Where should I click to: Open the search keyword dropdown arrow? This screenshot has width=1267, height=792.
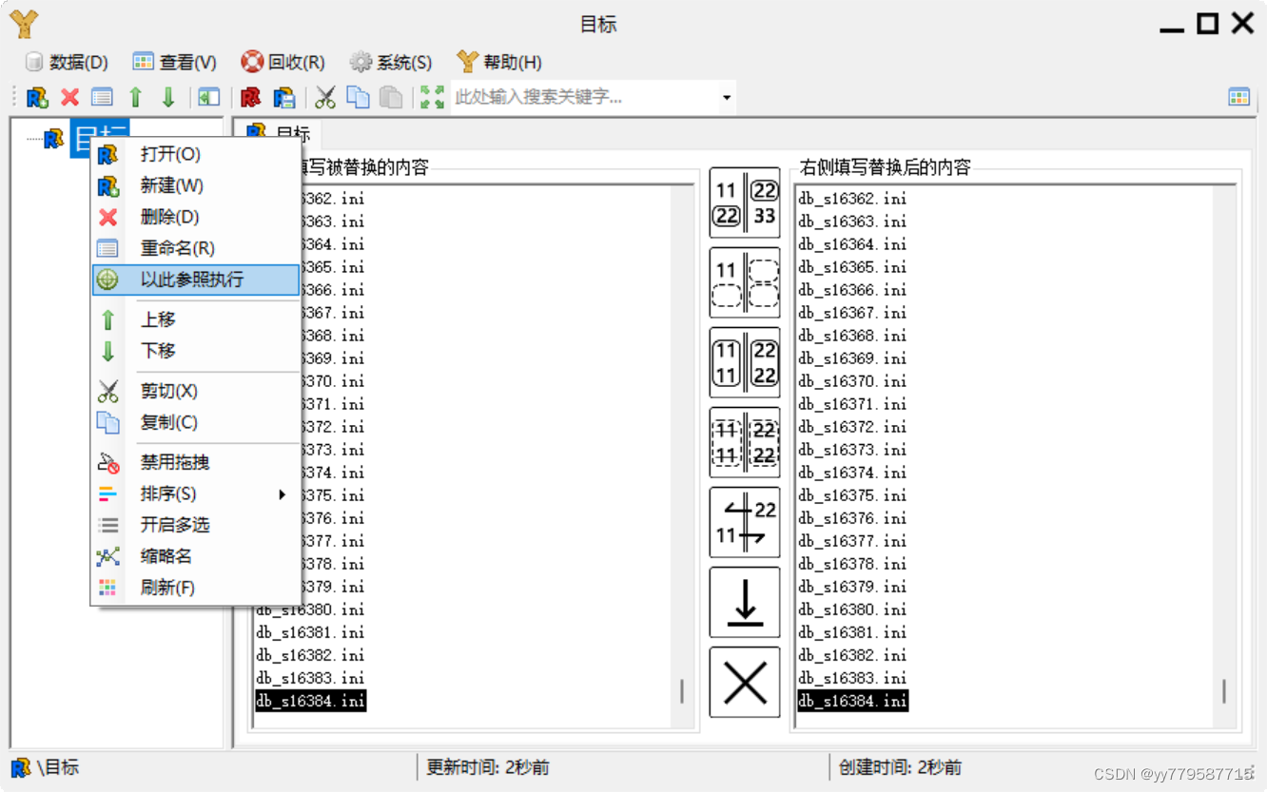click(727, 98)
